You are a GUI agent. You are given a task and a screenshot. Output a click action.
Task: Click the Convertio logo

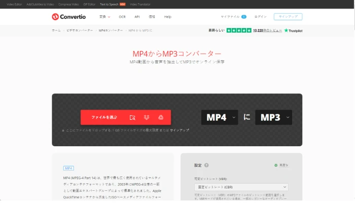[68, 17]
